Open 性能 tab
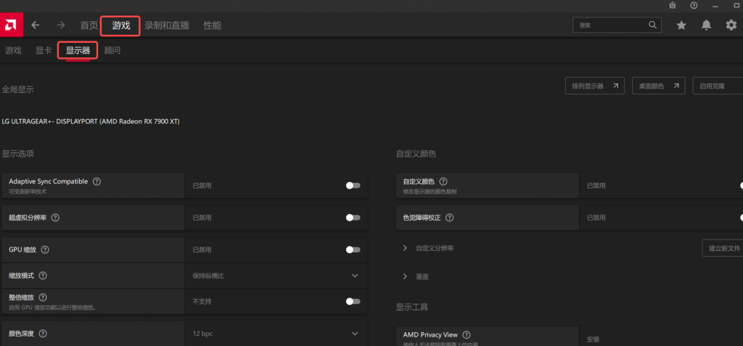The width and height of the screenshot is (743, 346). coord(213,25)
